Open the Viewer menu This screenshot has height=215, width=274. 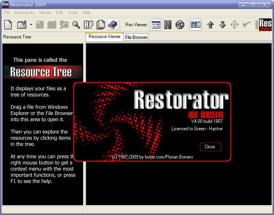[x=45, y=13]
